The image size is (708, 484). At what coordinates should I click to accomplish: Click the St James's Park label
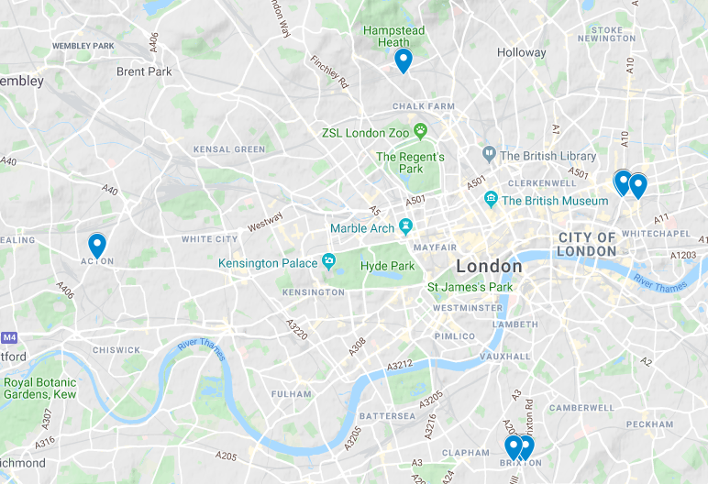470,287
